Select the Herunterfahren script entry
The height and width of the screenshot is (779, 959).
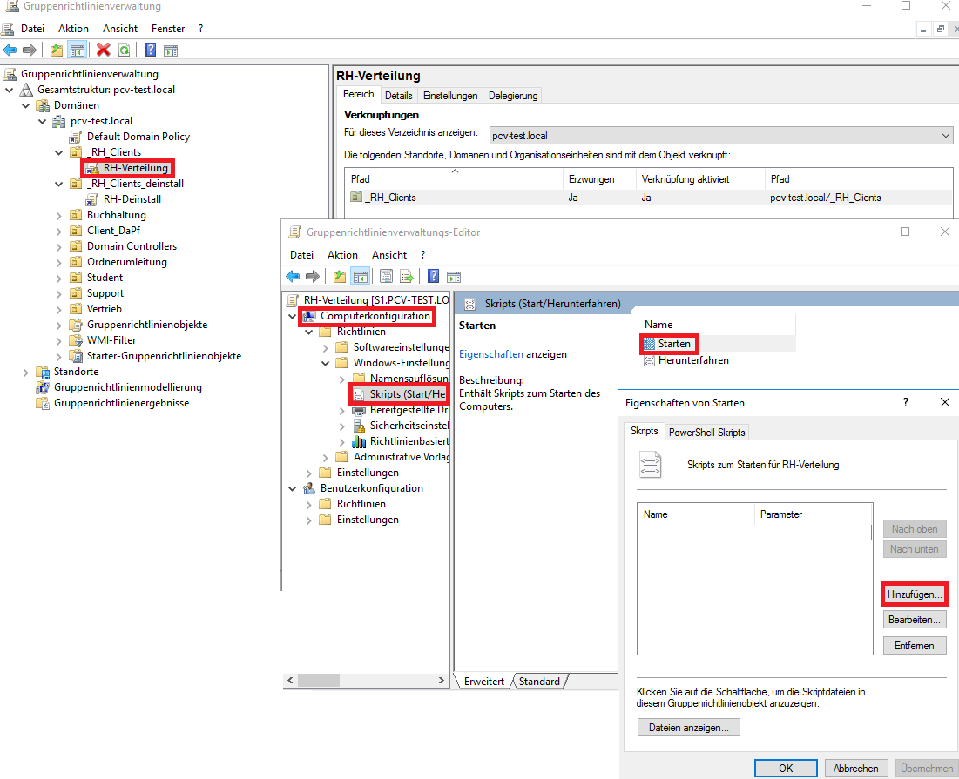click(x=693, y=360)
